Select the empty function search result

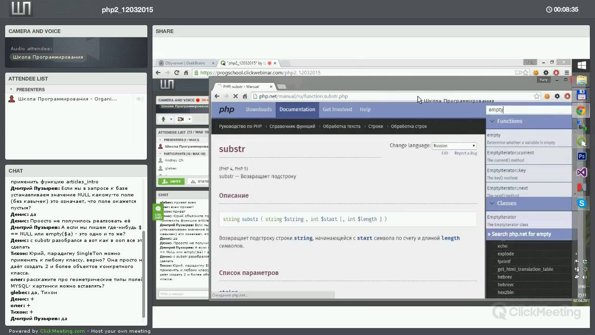coord(529,138)
